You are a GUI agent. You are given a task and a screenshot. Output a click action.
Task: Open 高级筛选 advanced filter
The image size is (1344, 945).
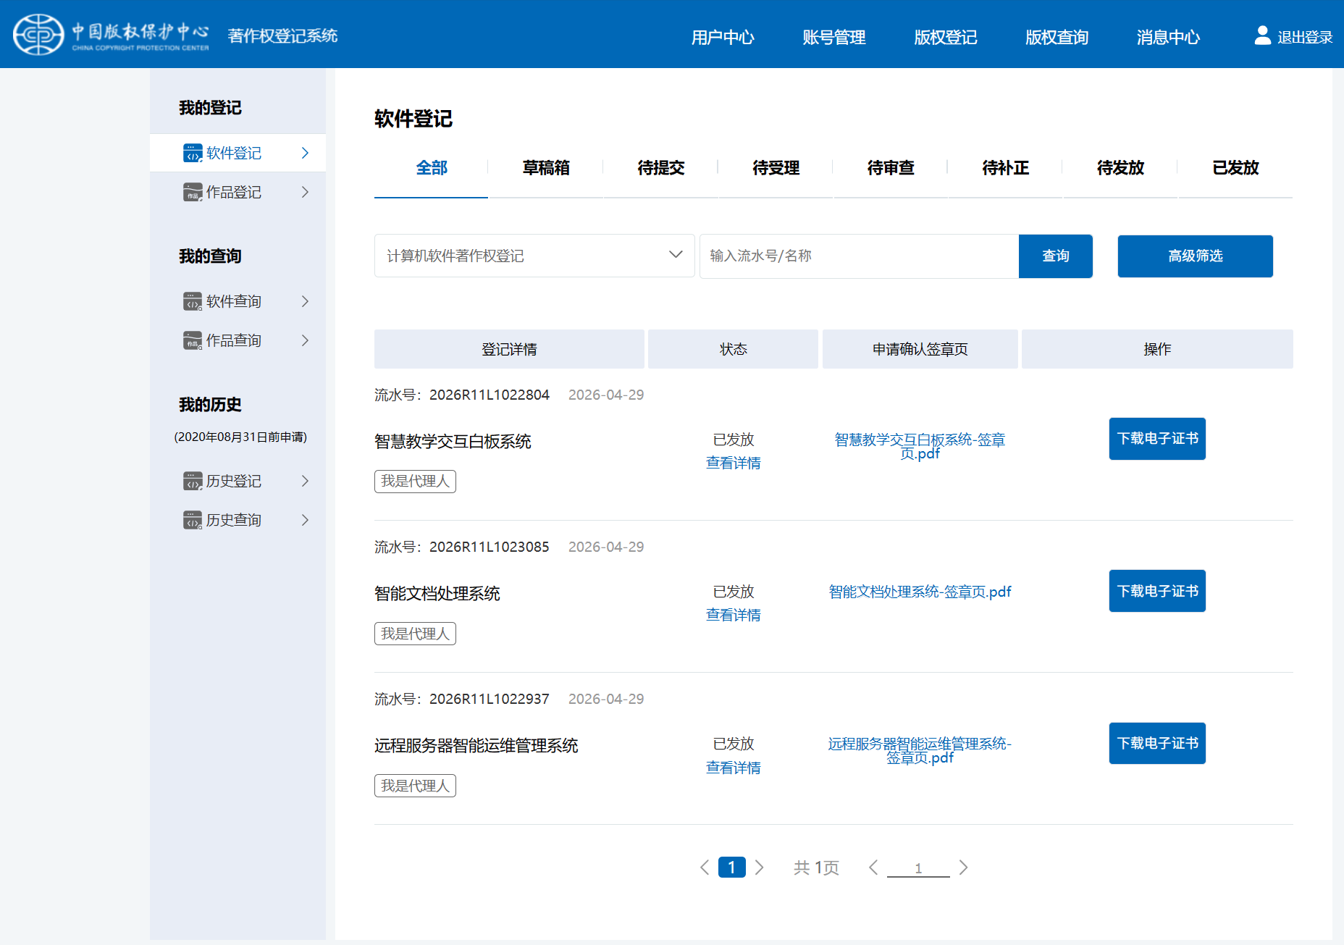pyautogui.click(x=1195, y=256)
